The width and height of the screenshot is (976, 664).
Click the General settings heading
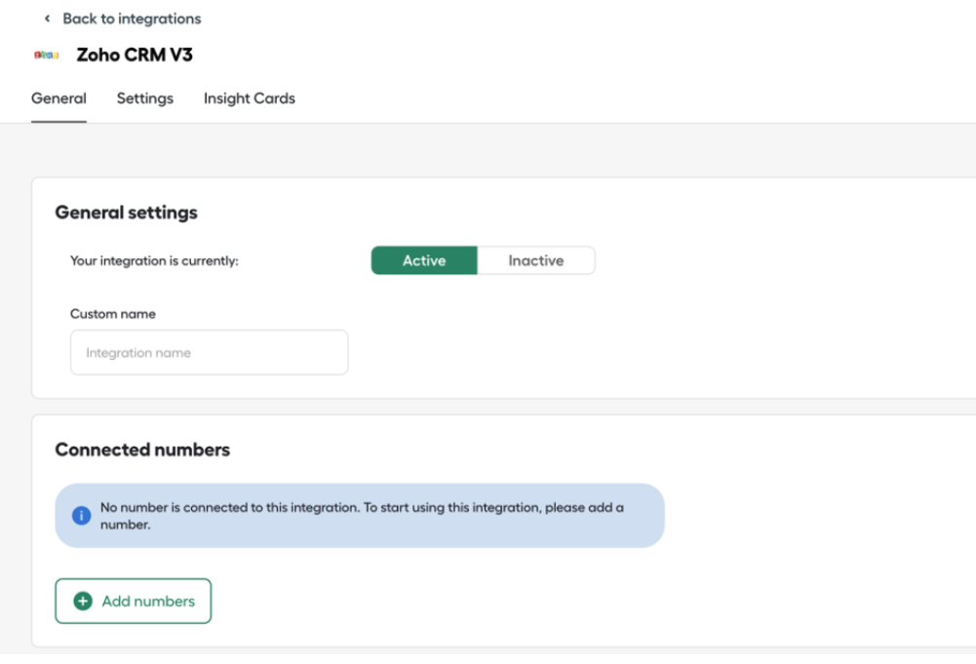point(127,213)
